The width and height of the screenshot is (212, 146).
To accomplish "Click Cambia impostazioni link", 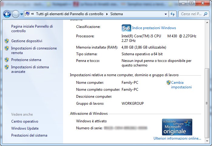I will [181, 85].
